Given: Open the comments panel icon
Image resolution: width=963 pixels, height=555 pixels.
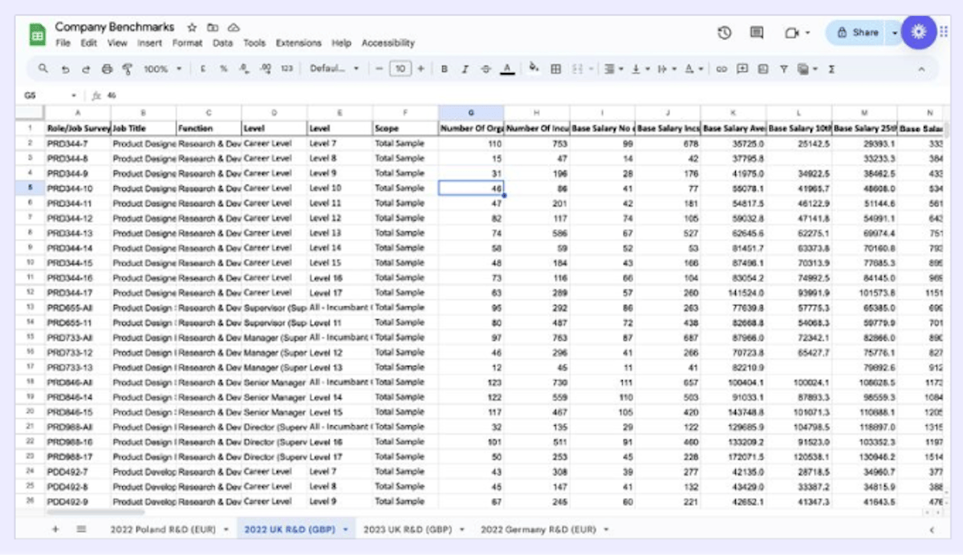Looking at the screenshot, I should point(756,33).
